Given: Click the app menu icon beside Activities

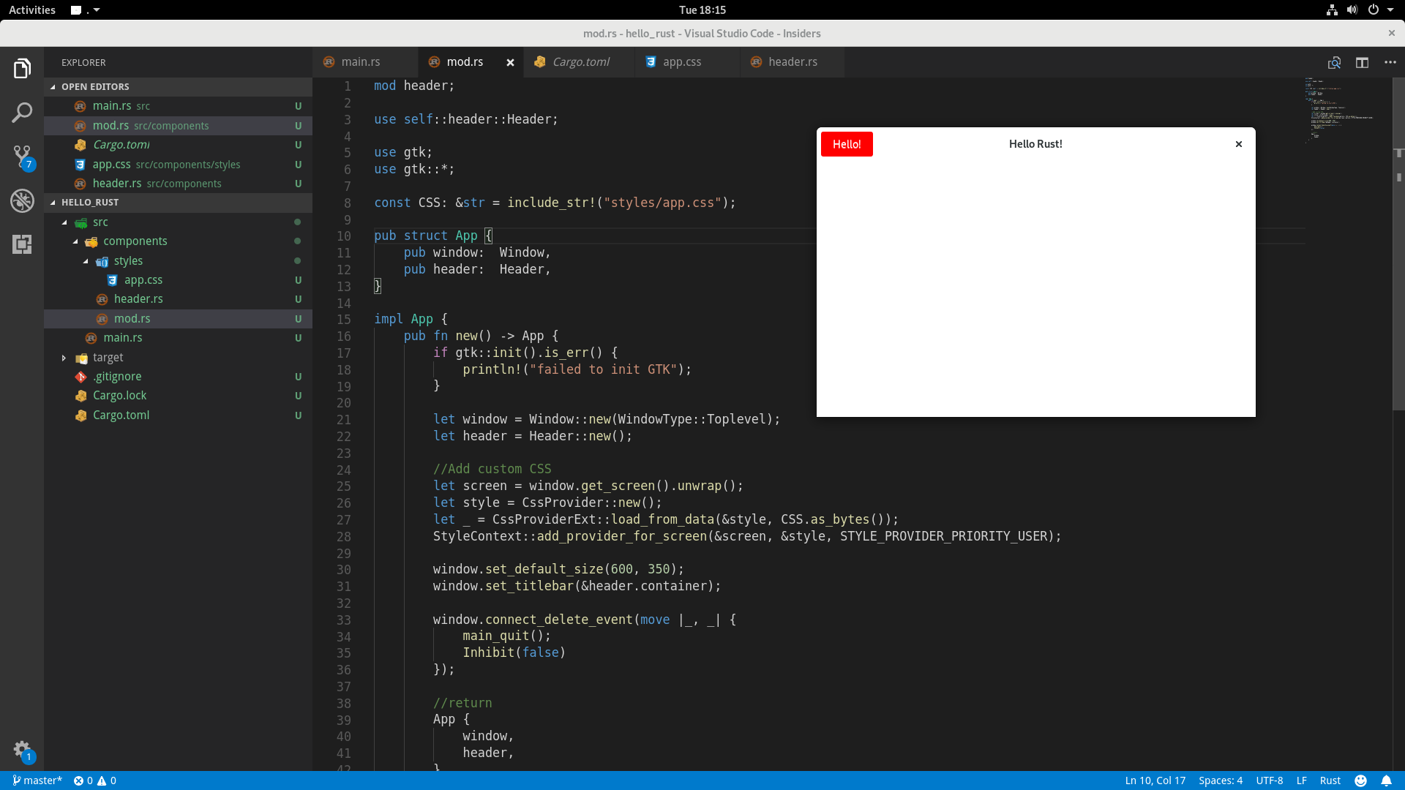Looking at the screenshot, I should [76, 10].
